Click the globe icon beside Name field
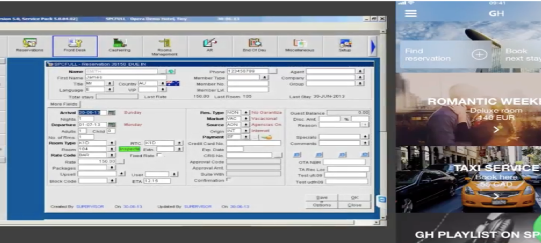Viewport: 541px width, 243px height. click(171, 72)
